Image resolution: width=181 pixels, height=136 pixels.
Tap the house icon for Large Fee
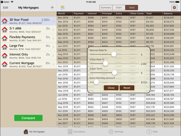point(5,47)
